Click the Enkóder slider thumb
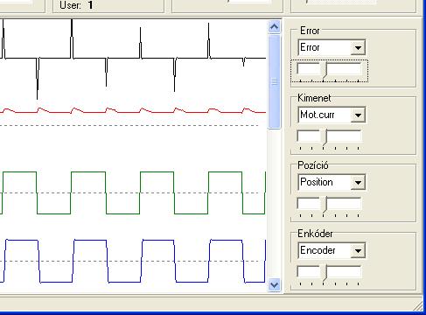The width and height of the screenshot is (426, 315). 325,273
